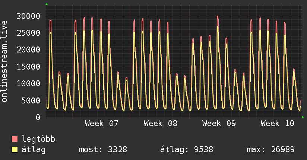Click the 30000 y-axis label

[x=28, y=16]
